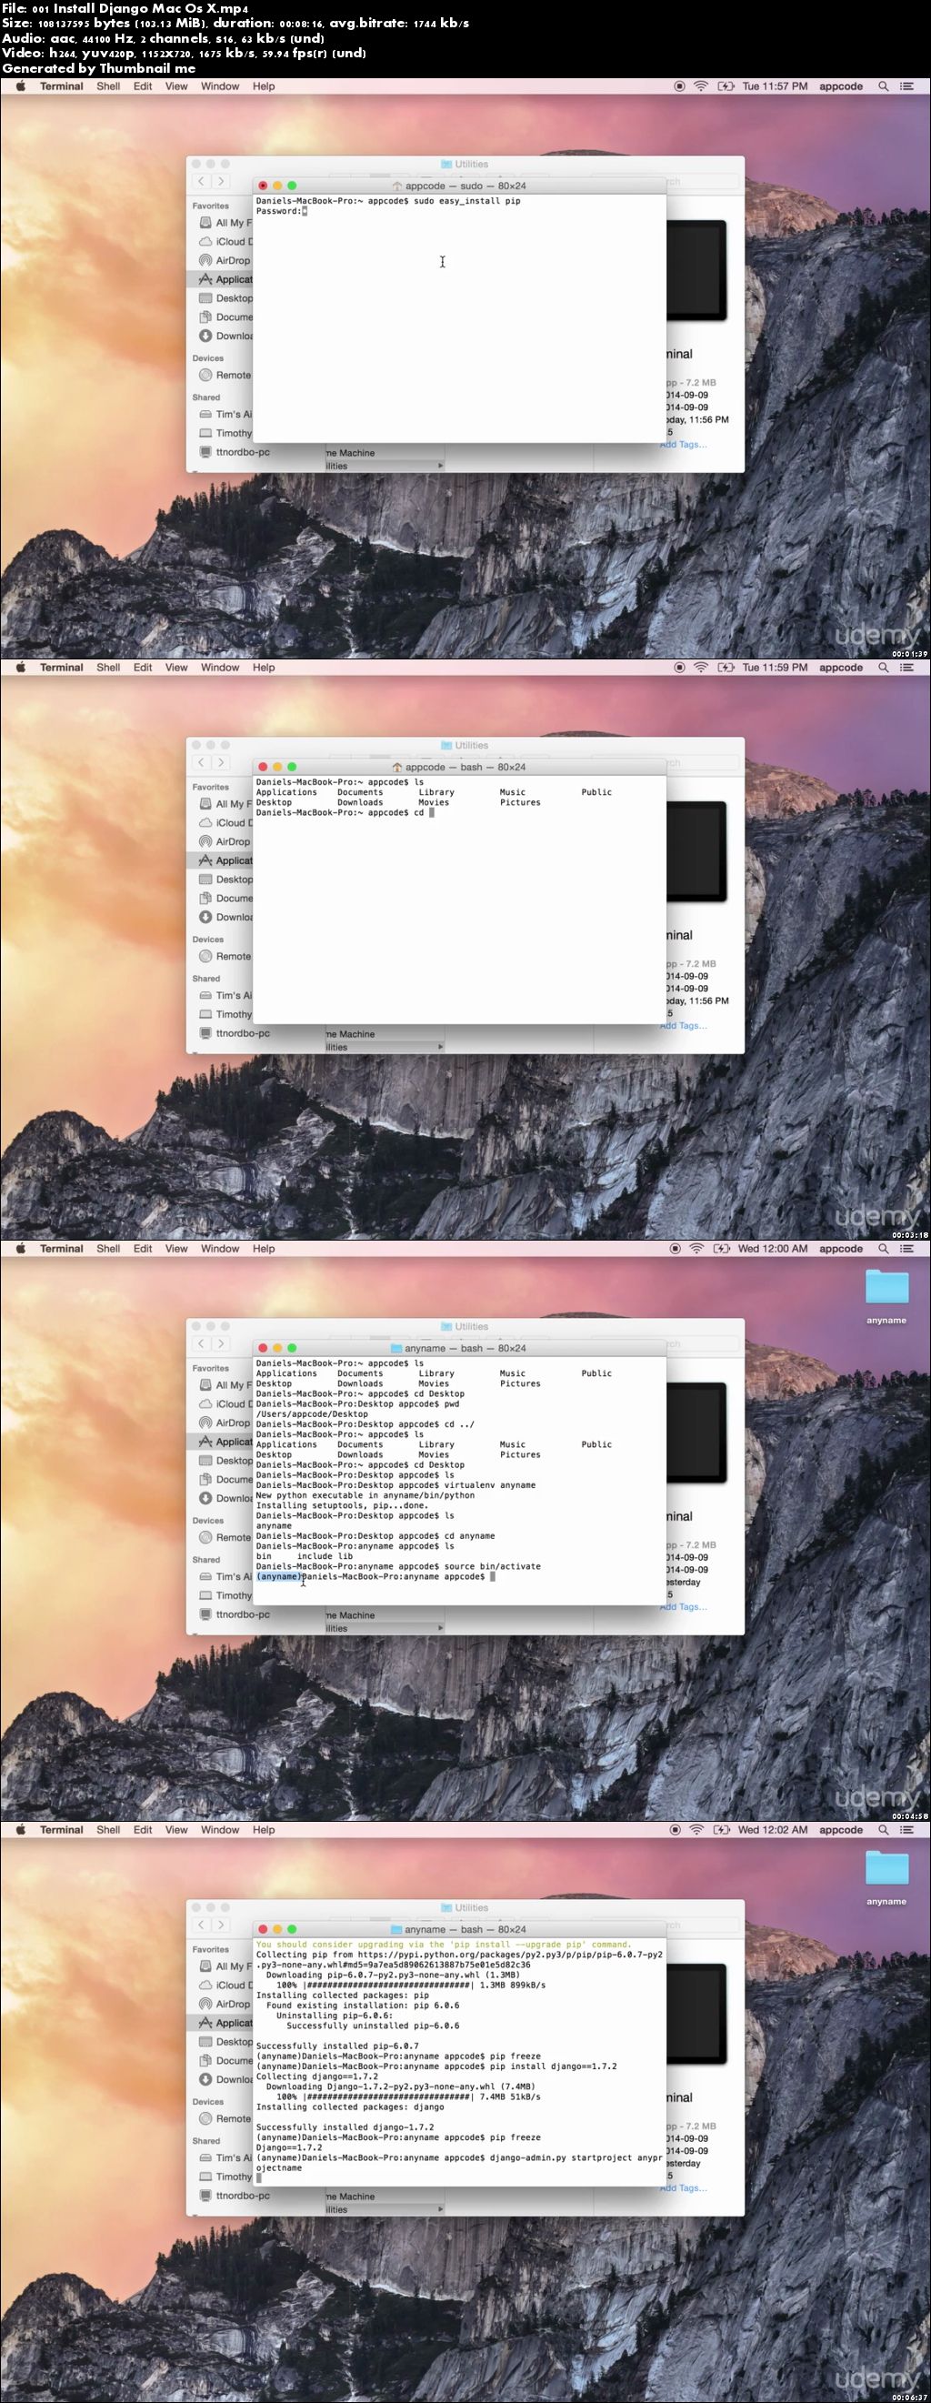The height and width of the screenshot is (2403, 931).
Task: Click the Finder back arrow in the 11:59 PM frame
Action: pyautogui.click(x=202, y=762)
